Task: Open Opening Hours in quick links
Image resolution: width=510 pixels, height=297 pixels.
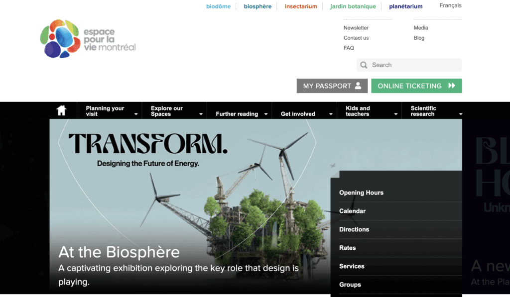Action: tap(362, 193)
